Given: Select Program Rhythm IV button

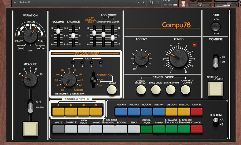Looking at the screenshot, I should click(x=96, y=111).
